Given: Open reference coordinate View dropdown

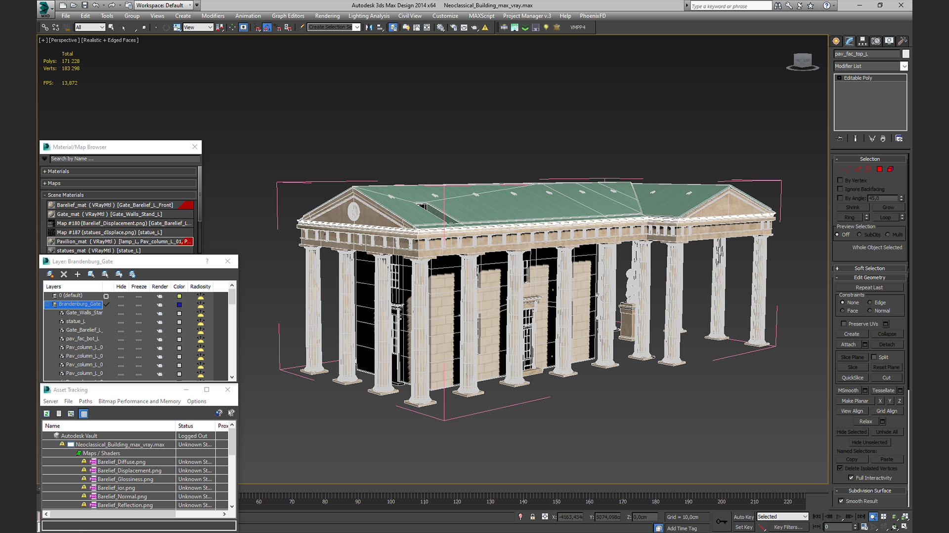Looking at the screenshot, I should [198, 28].
